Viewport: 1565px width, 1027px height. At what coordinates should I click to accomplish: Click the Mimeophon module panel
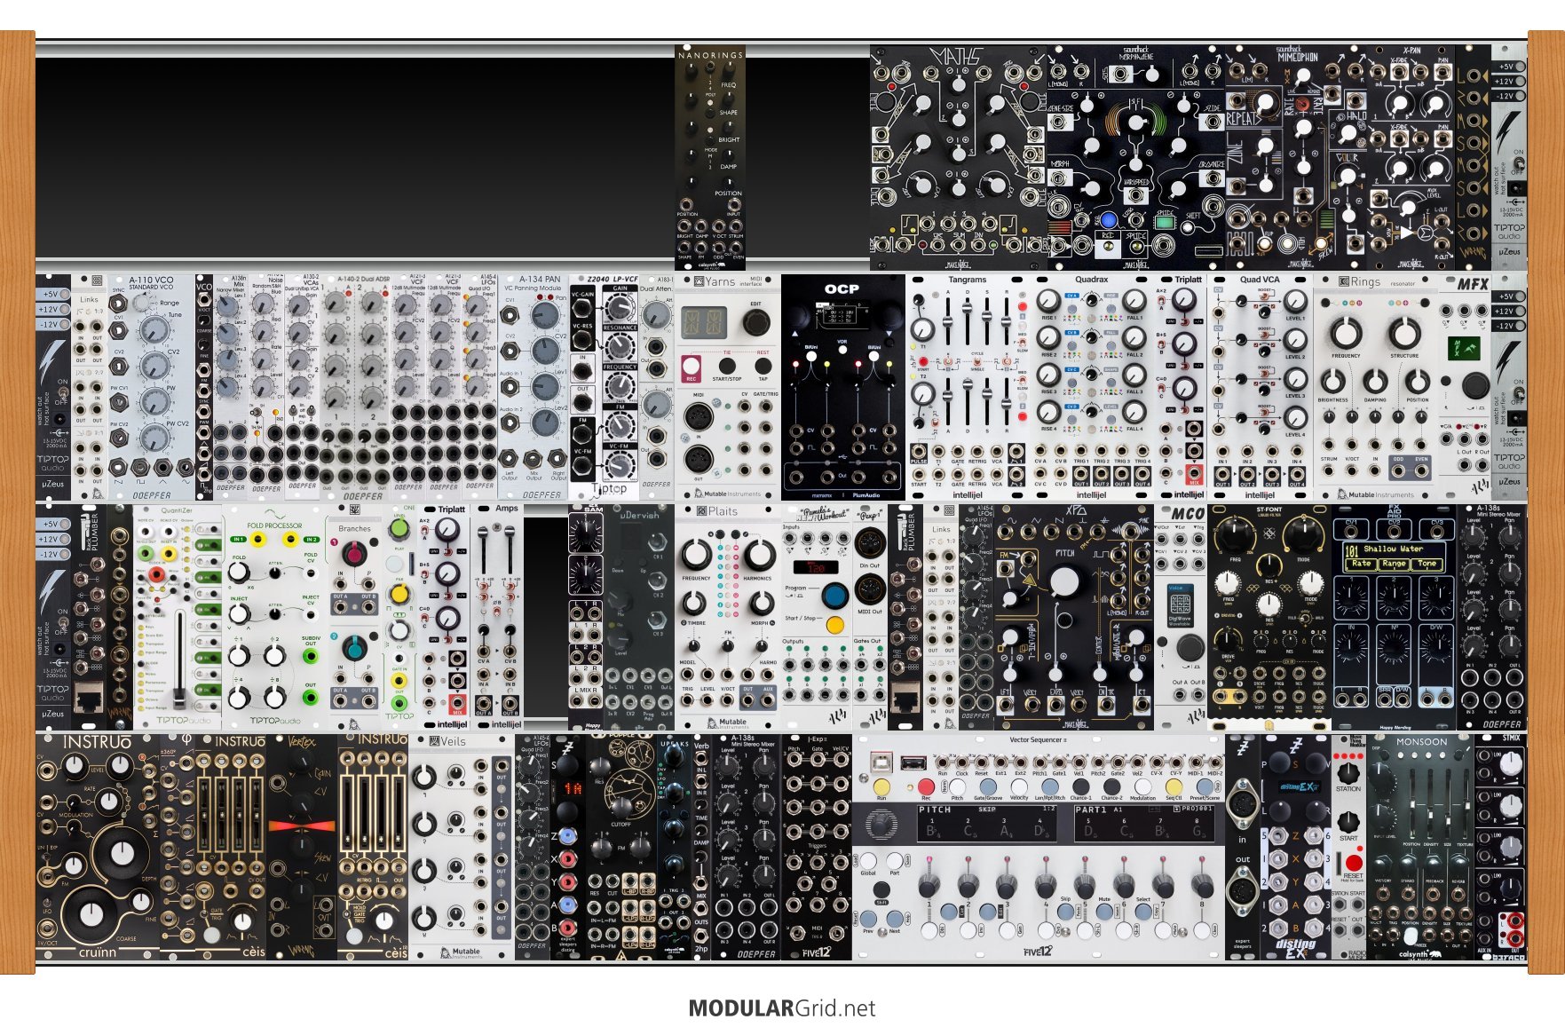click(1296, 158)
